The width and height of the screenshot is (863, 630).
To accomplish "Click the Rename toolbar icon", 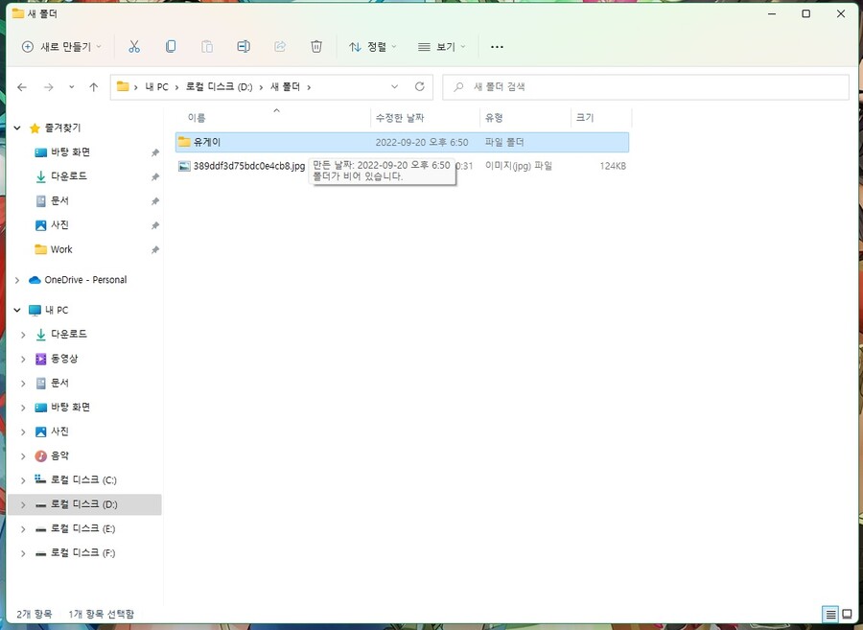I will [x=244, y=46].
